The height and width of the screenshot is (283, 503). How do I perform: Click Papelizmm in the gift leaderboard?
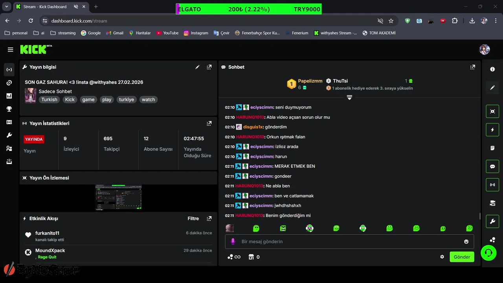point(310,81)
